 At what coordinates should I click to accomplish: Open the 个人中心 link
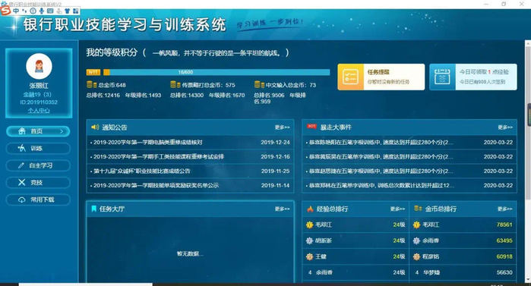(39, 110)
